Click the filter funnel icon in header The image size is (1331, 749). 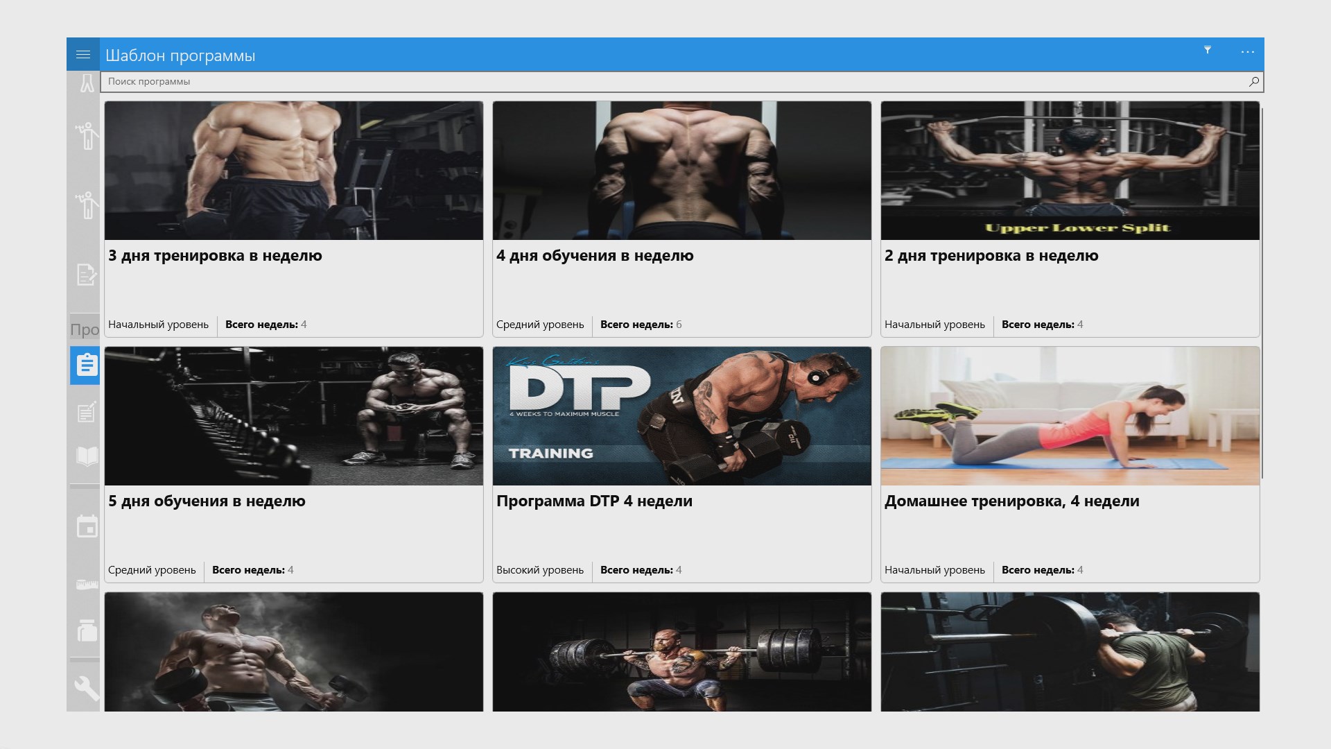click(1208, 50)
